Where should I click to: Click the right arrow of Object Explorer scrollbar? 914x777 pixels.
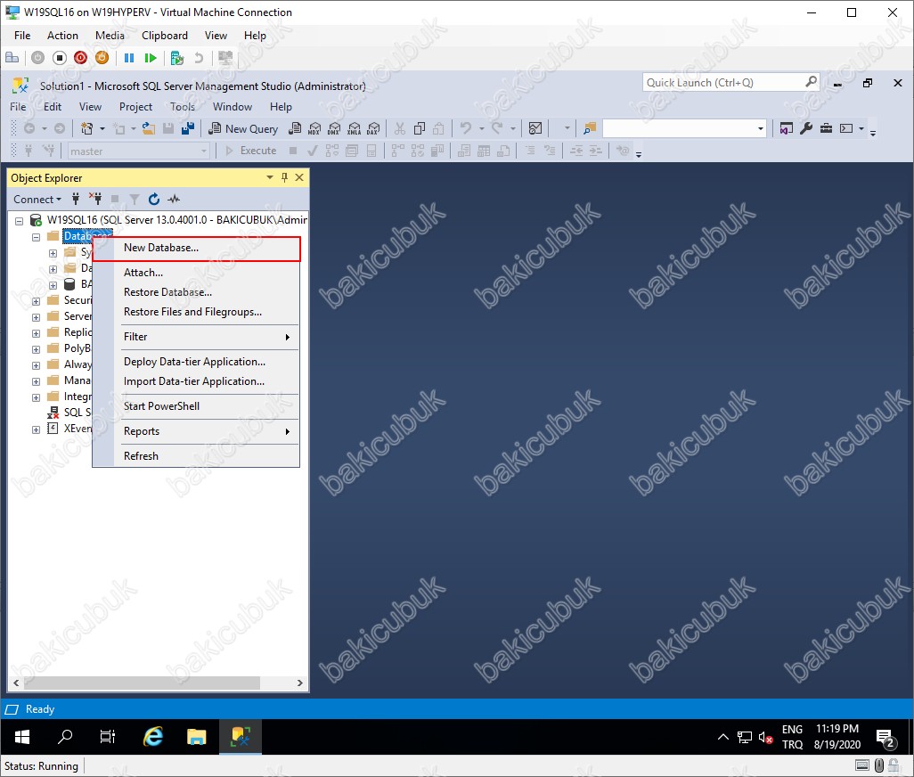pos(299,683)
